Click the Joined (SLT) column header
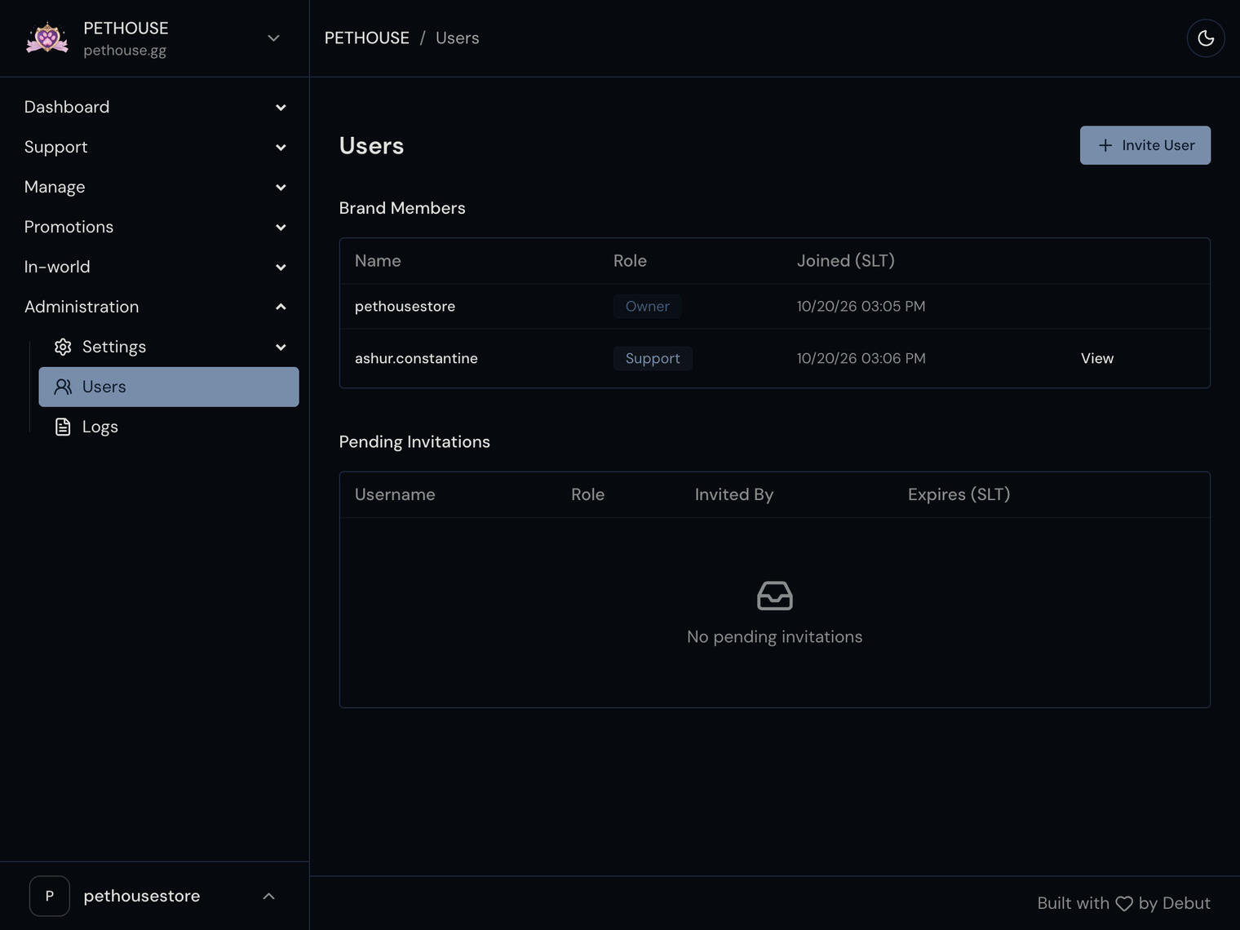1240x930 pixels. [846, 261]
